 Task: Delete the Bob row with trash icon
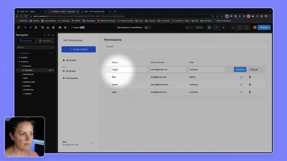tap(250, 77)
